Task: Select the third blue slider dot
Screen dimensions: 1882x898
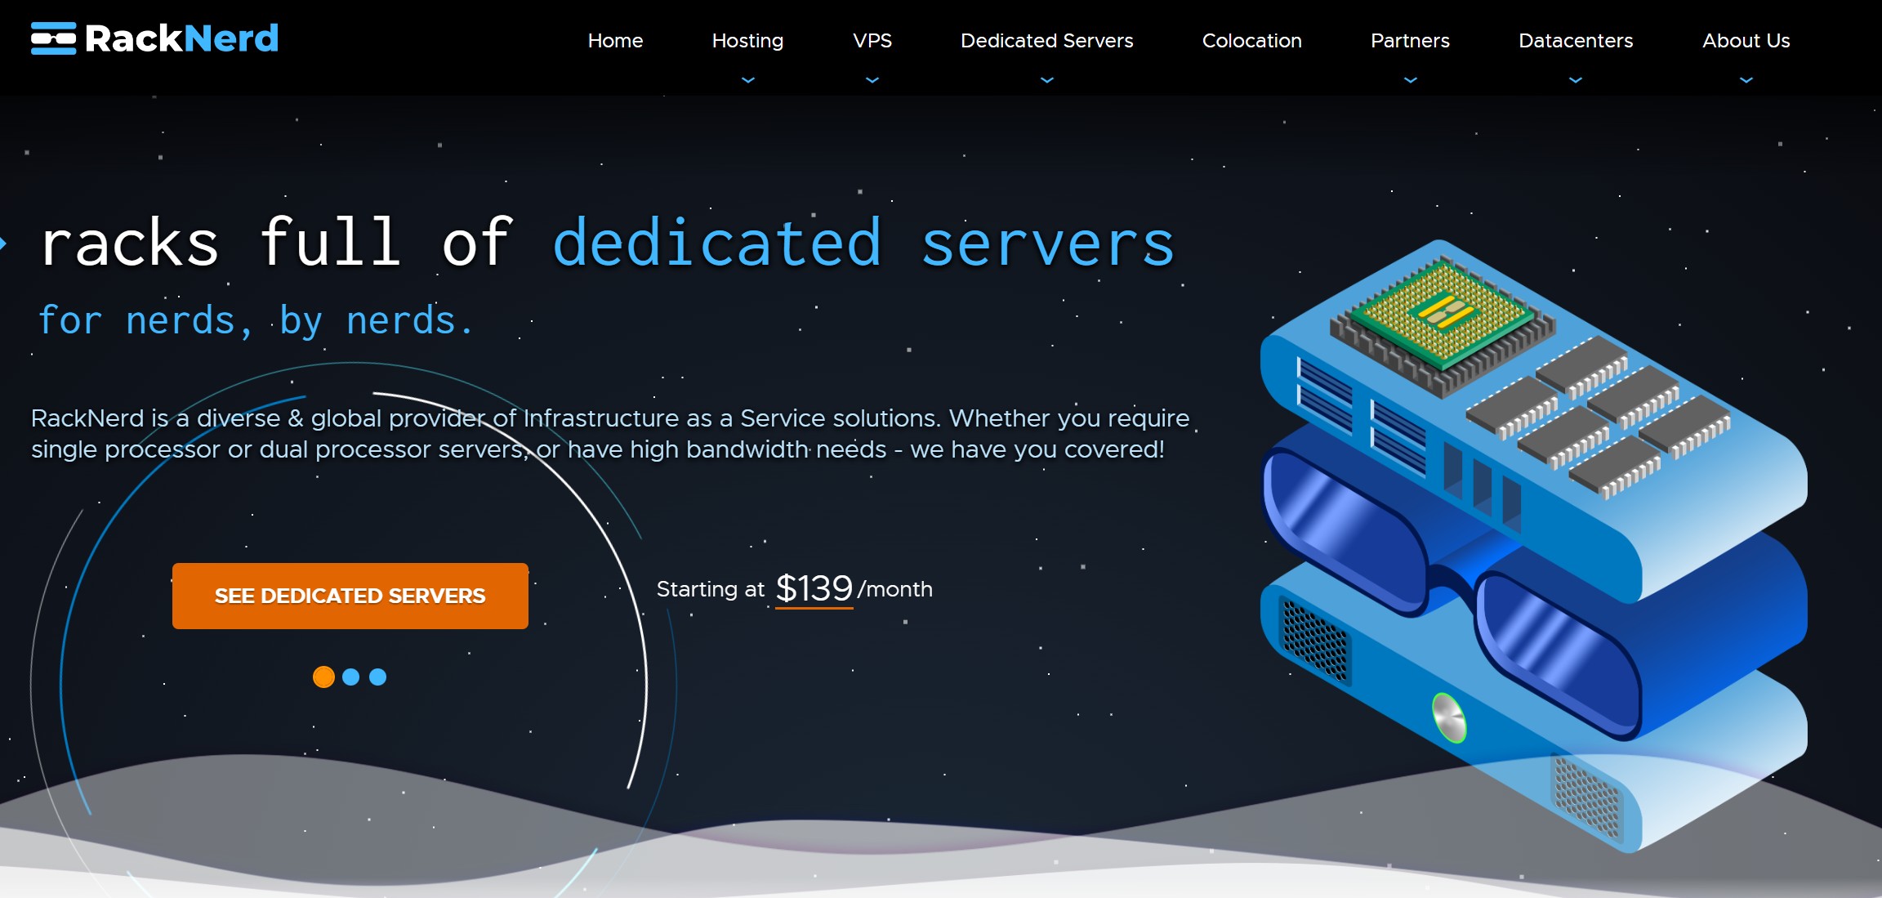Action: 377,677
